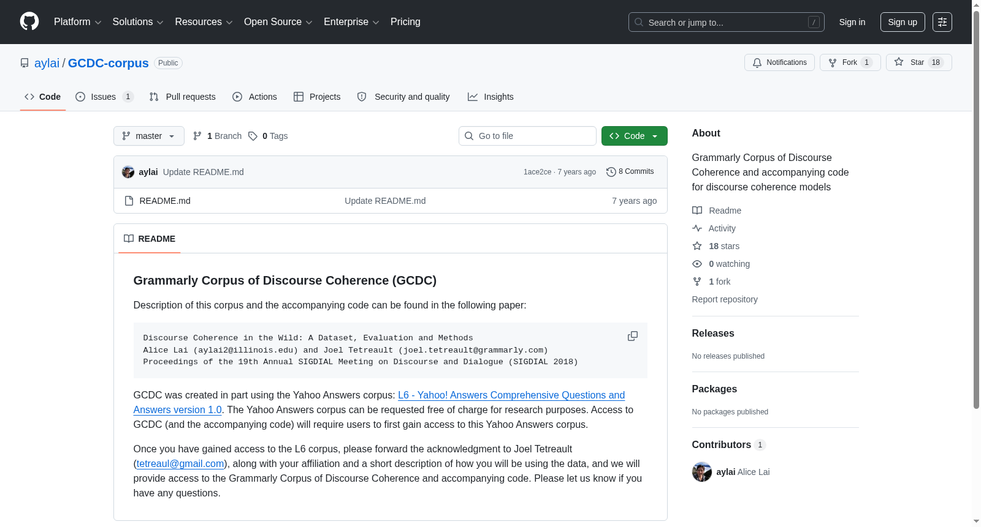This screenshot has height=527, width=981.
Task: Click the fork icon beside 1 fork
Action: (x=697, y=282)
